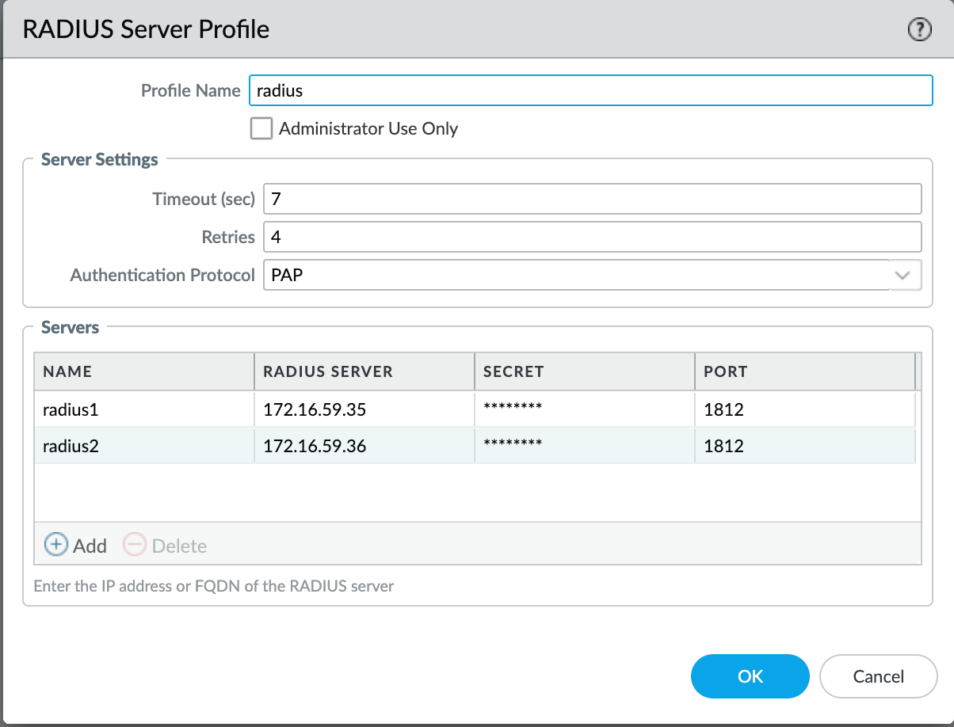Edit the 172.16.59.35 server address cell

315,409
